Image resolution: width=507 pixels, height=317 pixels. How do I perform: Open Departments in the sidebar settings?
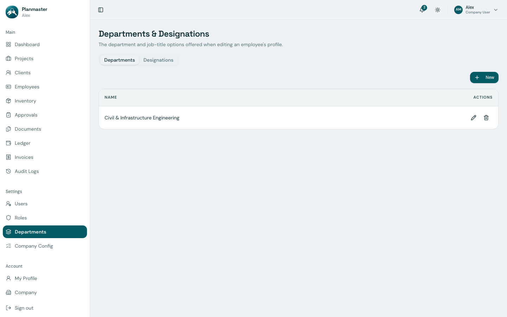[x=45, y=232]
